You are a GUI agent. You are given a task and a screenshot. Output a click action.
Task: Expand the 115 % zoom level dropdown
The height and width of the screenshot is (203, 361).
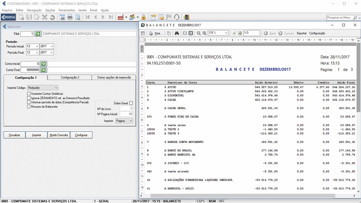coord(226,33)
